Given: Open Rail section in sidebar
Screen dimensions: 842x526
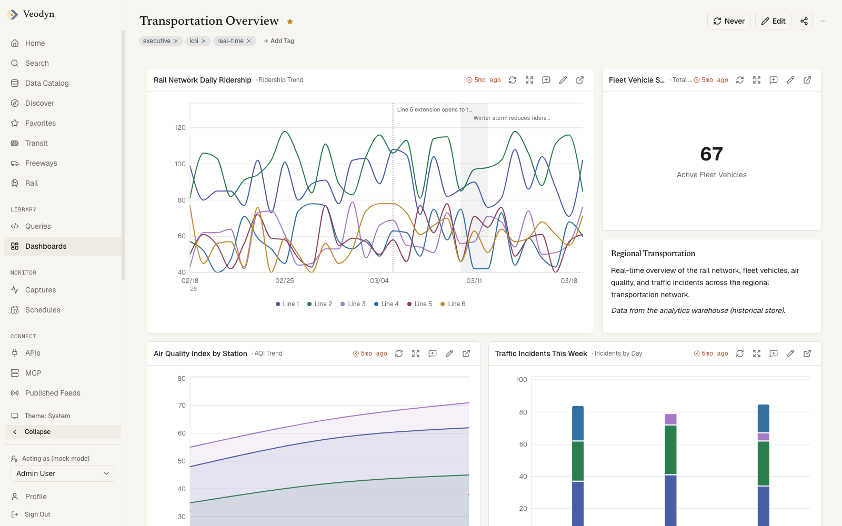Looking at the screenshot, I should pyautogui.click(x=63, y=183).
